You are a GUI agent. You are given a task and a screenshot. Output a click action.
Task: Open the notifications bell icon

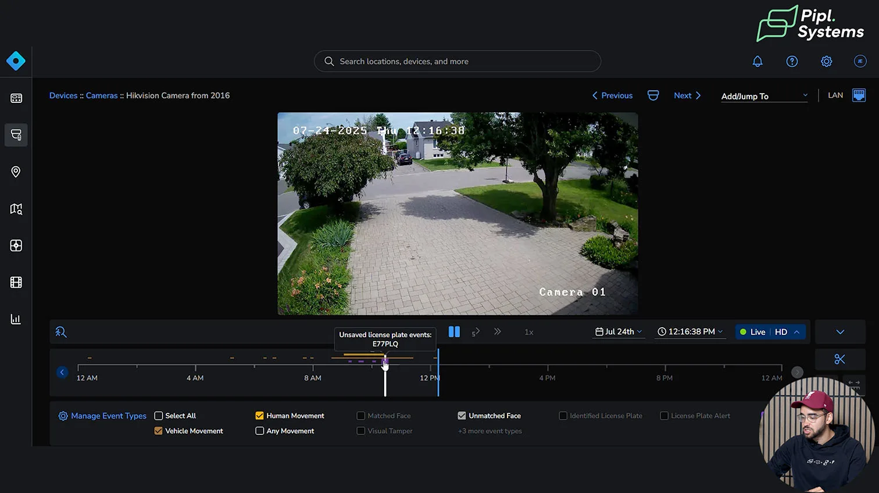point(757,62)
